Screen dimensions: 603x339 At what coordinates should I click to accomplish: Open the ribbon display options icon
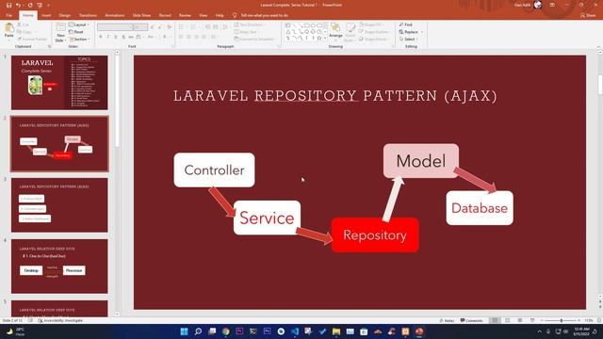[x=552, y=5]
